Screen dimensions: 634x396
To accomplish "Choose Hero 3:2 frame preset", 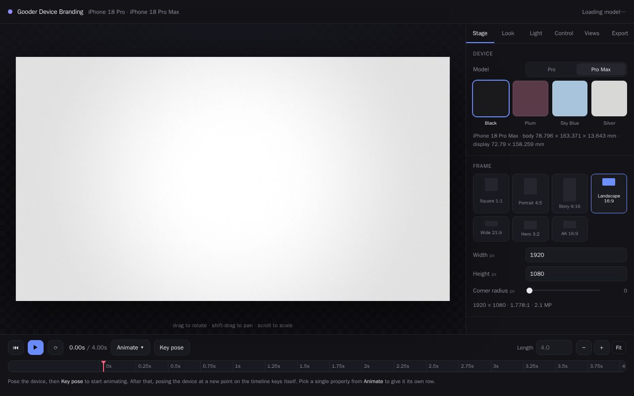I will tap(530, 229).
